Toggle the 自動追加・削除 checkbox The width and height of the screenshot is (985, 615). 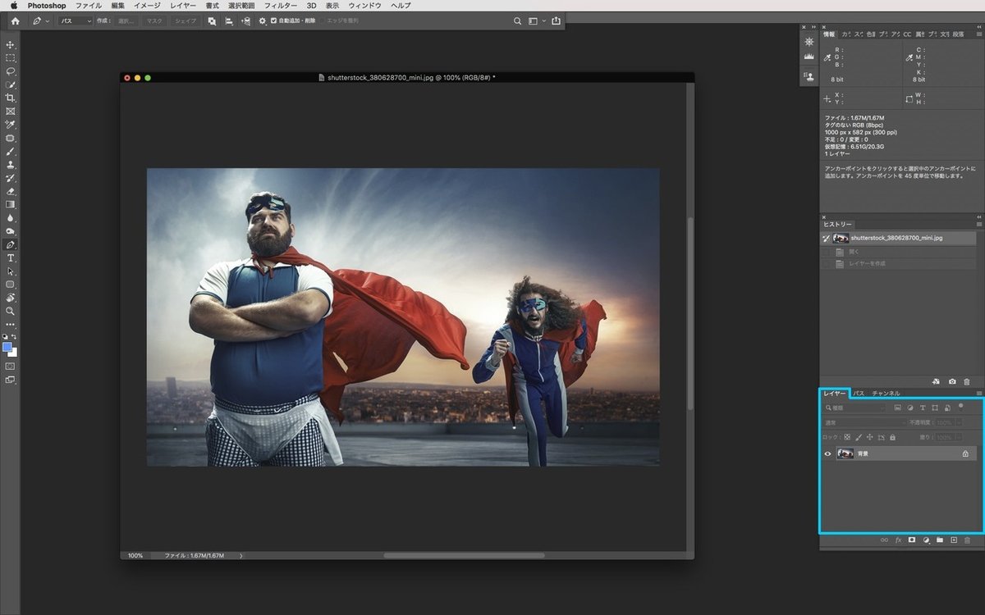[x=273, y=20]
